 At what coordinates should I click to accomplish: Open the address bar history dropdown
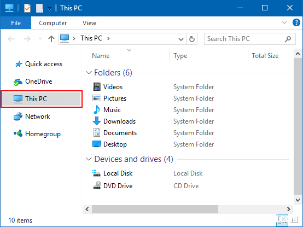[x=181, y=39]
